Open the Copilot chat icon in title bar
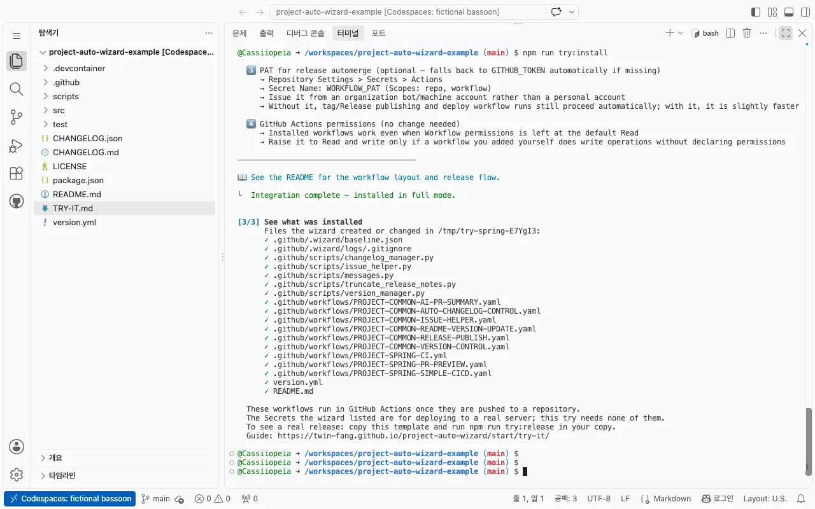 click(x=556, y=12)
